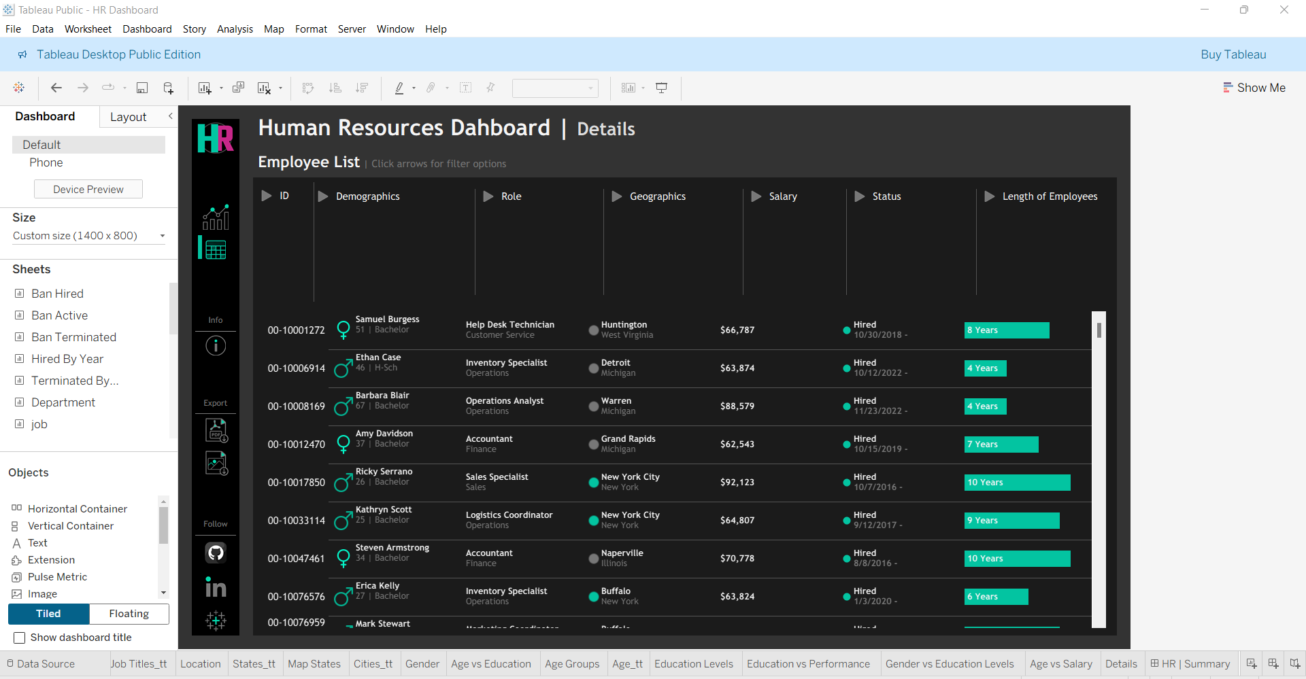Click the GitHub icon under Follow
Viewport: 1306px width, 679px height.
216,553
